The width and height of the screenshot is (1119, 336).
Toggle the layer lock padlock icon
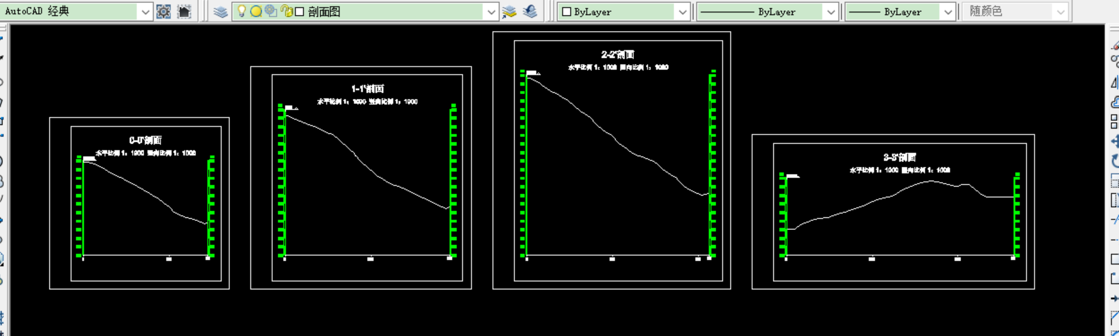(x=286, y=11)
